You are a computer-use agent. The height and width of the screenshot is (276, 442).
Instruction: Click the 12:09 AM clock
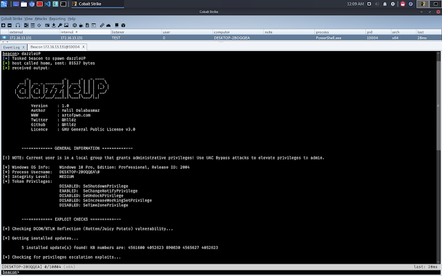pos(355,4)
